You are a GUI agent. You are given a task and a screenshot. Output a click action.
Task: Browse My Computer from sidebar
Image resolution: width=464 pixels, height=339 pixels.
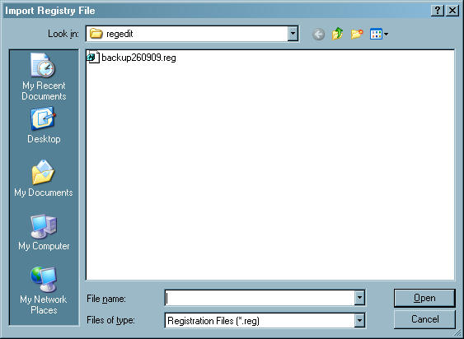44,233
